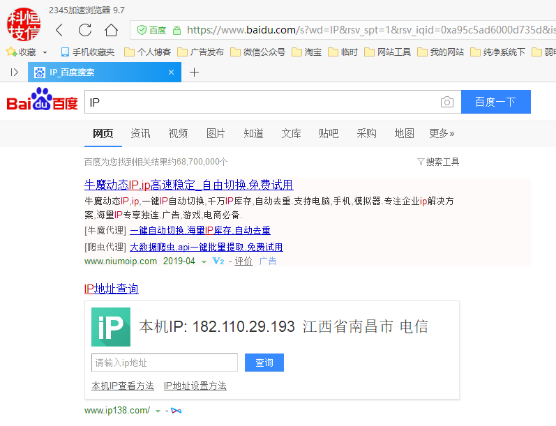The width and height of the screenshot is (556, 426).
Task: Open the 淘宝 bookmark folder
Action: [307, 52]
